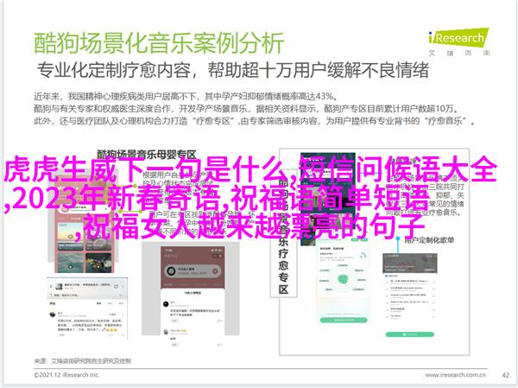The image size is (518, 388).
Task: Select the ocean scene card
Action: click(71, 264)
